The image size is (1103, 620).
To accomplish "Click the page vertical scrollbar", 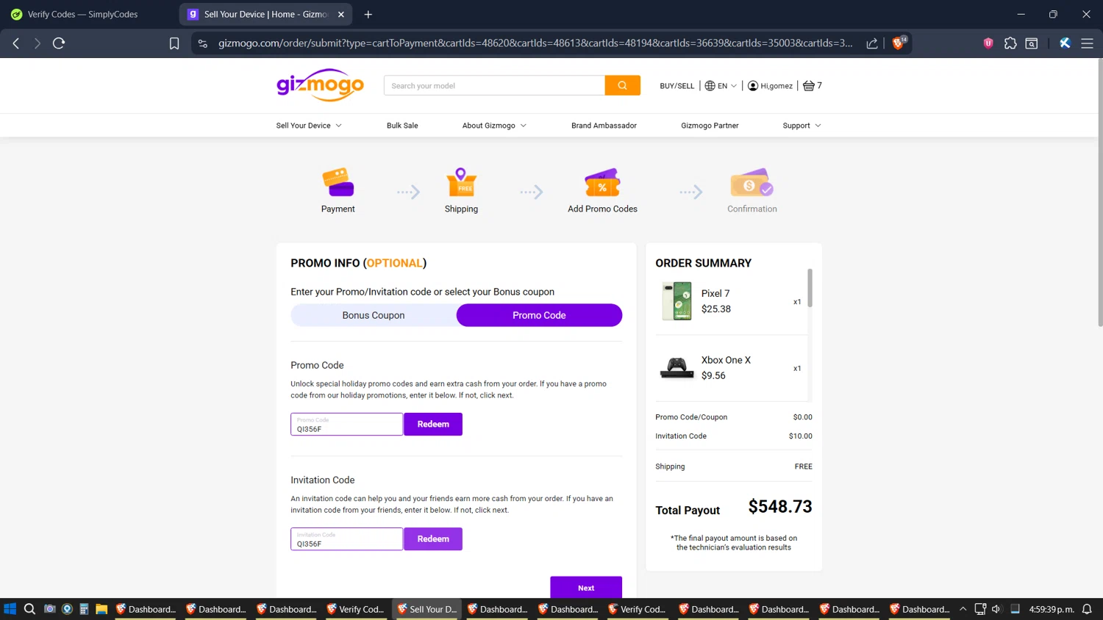I will pos(1099,192).
